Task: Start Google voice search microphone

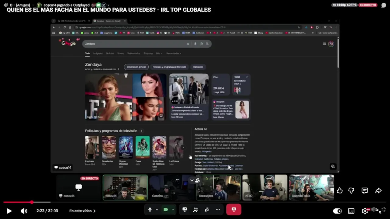Action: [x=195, y=44]
